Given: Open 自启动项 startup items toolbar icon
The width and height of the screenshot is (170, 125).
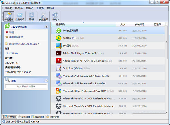Looking at the screenshot, I should tap(20, 16).
